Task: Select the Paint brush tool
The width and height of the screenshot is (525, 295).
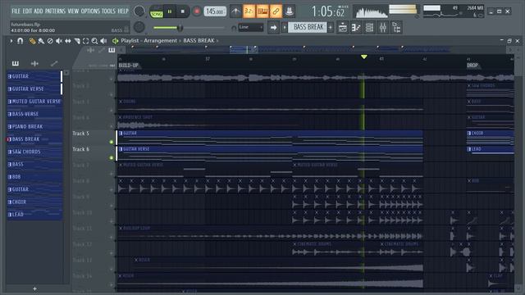Action: pyautogui.click(x=41, y=41)
